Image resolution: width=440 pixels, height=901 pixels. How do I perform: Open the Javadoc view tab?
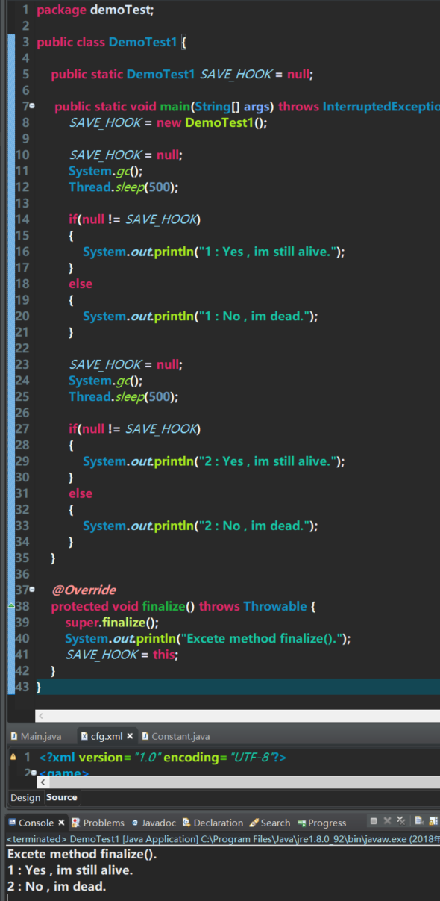[x=154, y=823]
